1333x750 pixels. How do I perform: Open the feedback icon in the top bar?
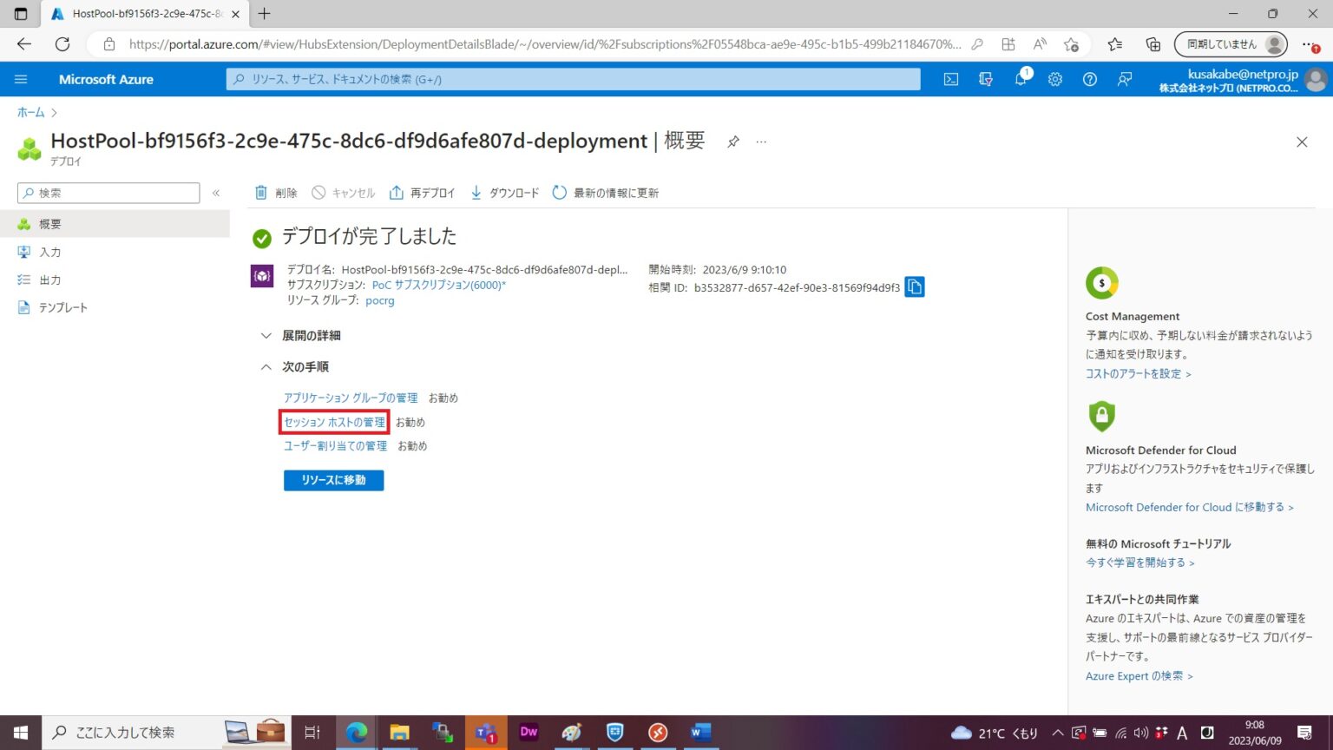[x=1125, y=79]
